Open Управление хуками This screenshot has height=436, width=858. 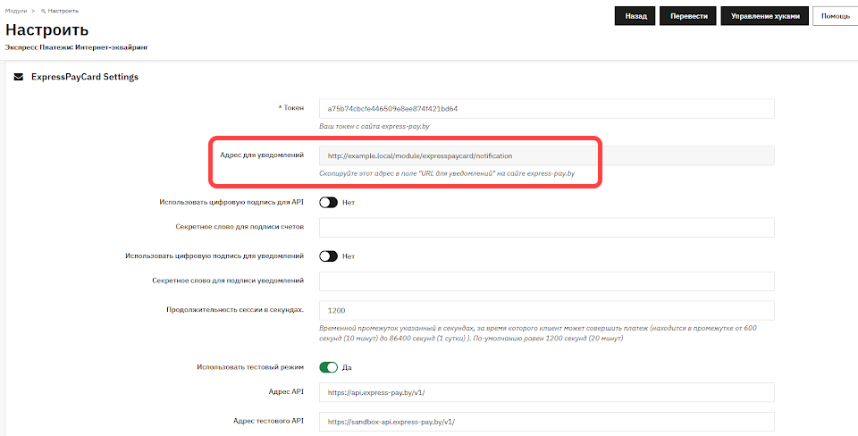(x=764, y=16)
